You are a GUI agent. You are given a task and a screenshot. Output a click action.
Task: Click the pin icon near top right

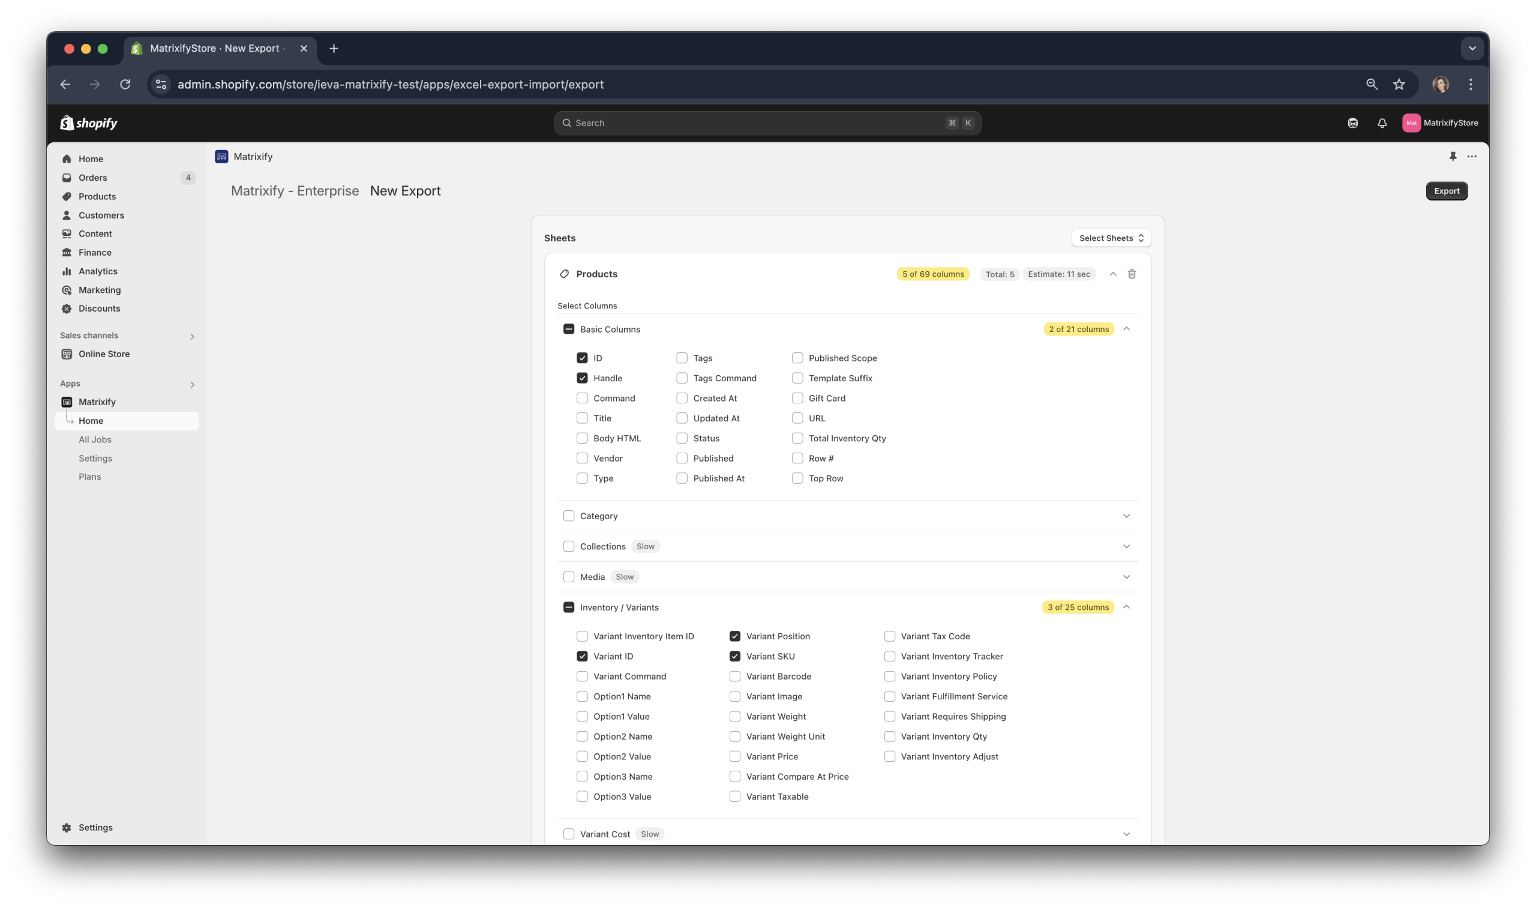tap(1453, 157)
